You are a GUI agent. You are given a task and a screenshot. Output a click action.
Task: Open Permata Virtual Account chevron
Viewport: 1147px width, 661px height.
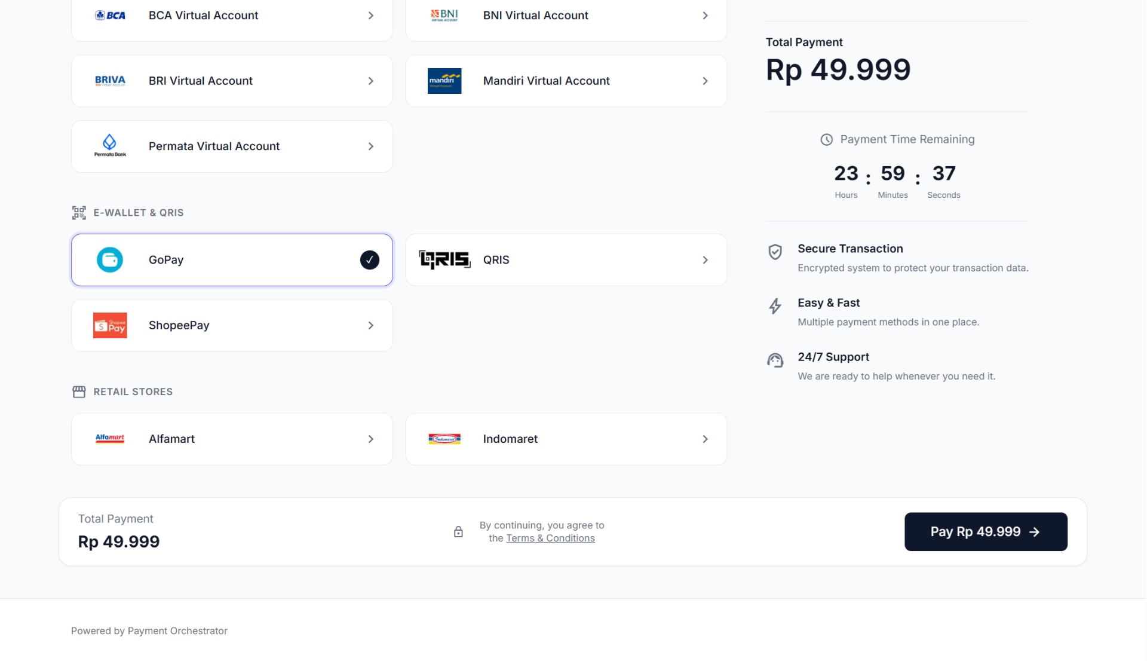[371, 146]
